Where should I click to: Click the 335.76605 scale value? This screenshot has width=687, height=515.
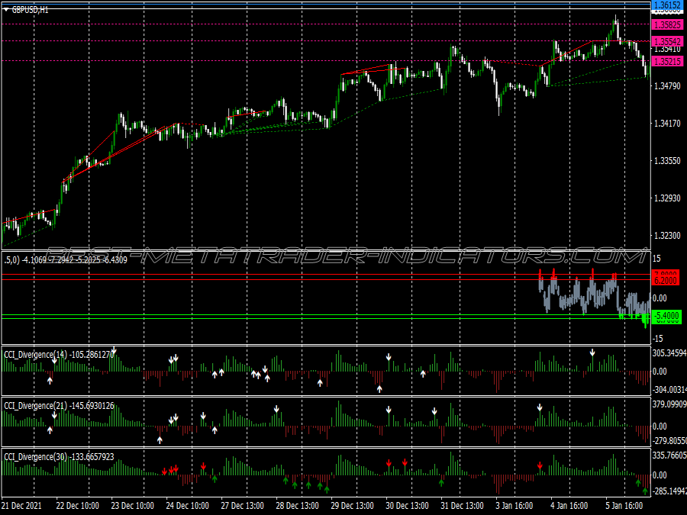click(x=669, y=455)
